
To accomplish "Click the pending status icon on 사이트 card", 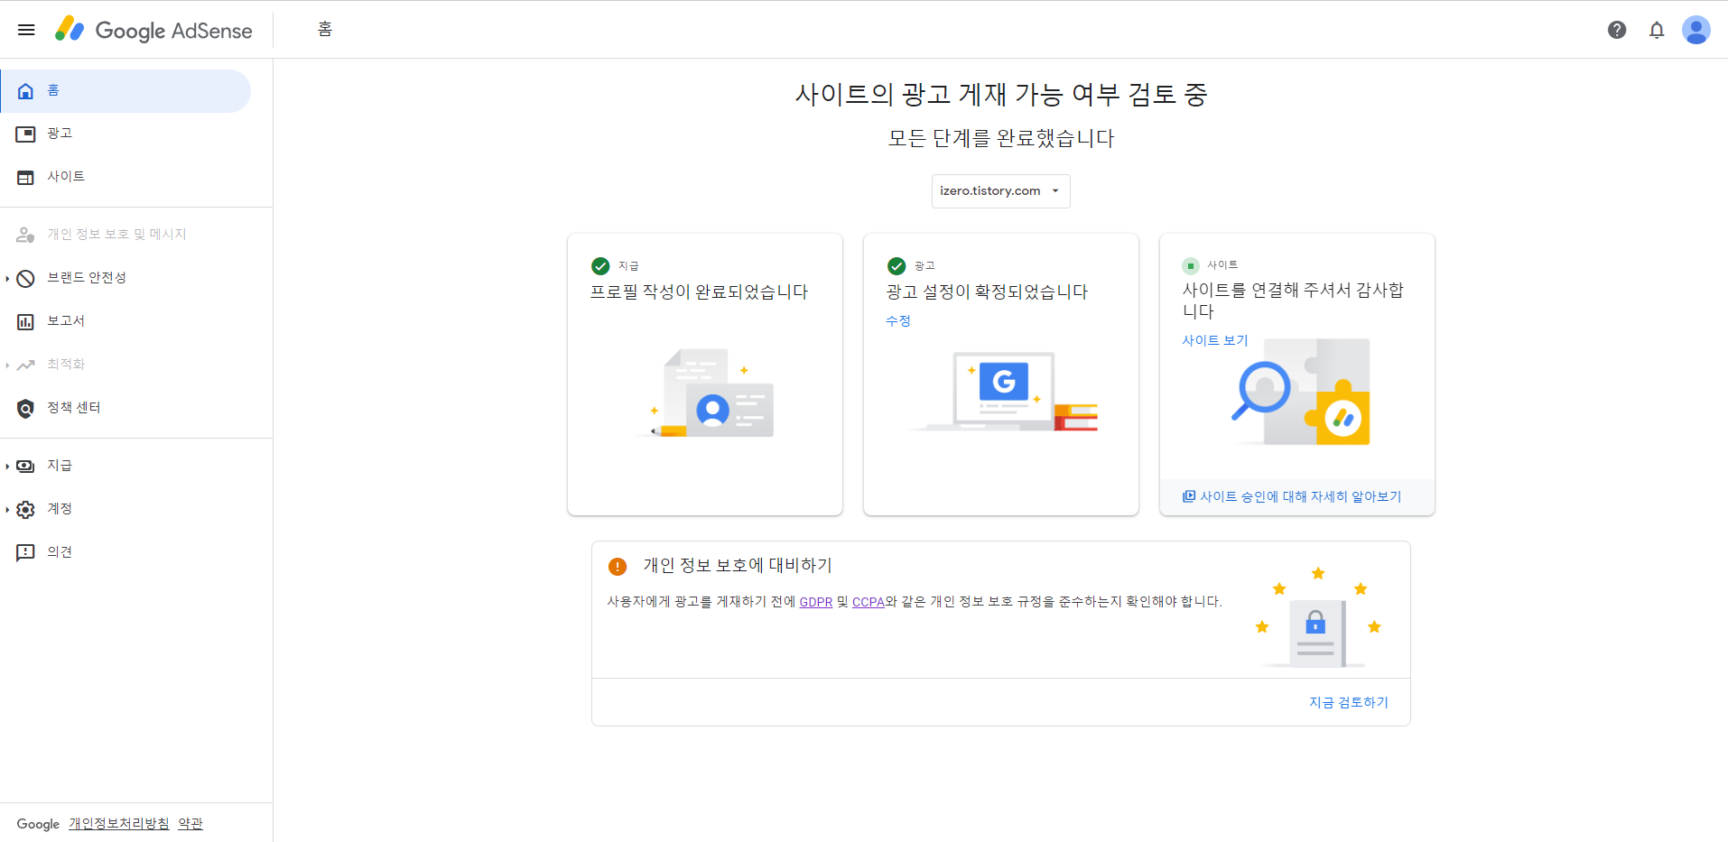I will 1191,265.
